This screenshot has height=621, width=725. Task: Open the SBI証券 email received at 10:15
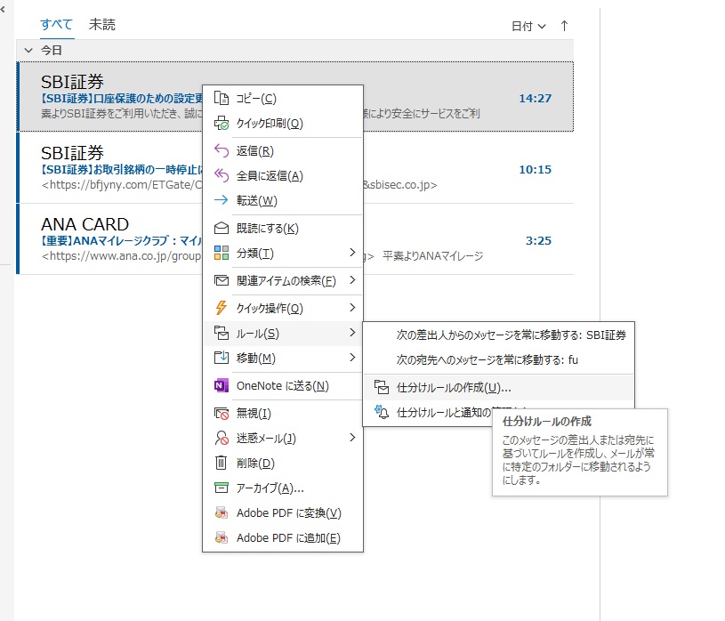click(x=295, y=168)
